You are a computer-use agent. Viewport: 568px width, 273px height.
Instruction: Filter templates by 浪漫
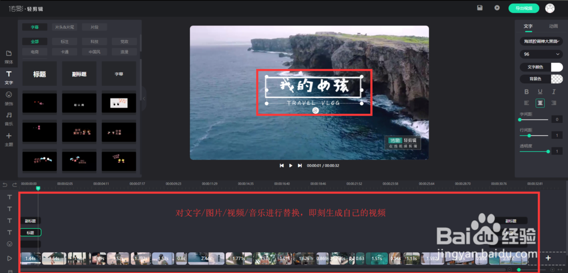(x=124, y=52)
